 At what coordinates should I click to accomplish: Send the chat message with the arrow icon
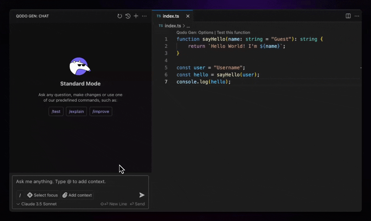pyautogui.click(x=142, y=195)
